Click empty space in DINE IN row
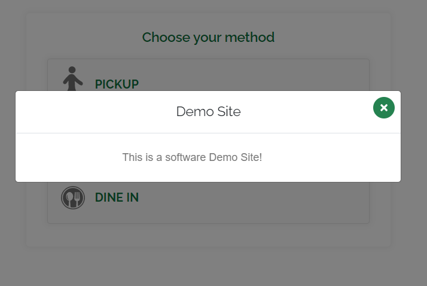Image resolution: width=427 pixels, height=286 pixels. pos(253,197)
